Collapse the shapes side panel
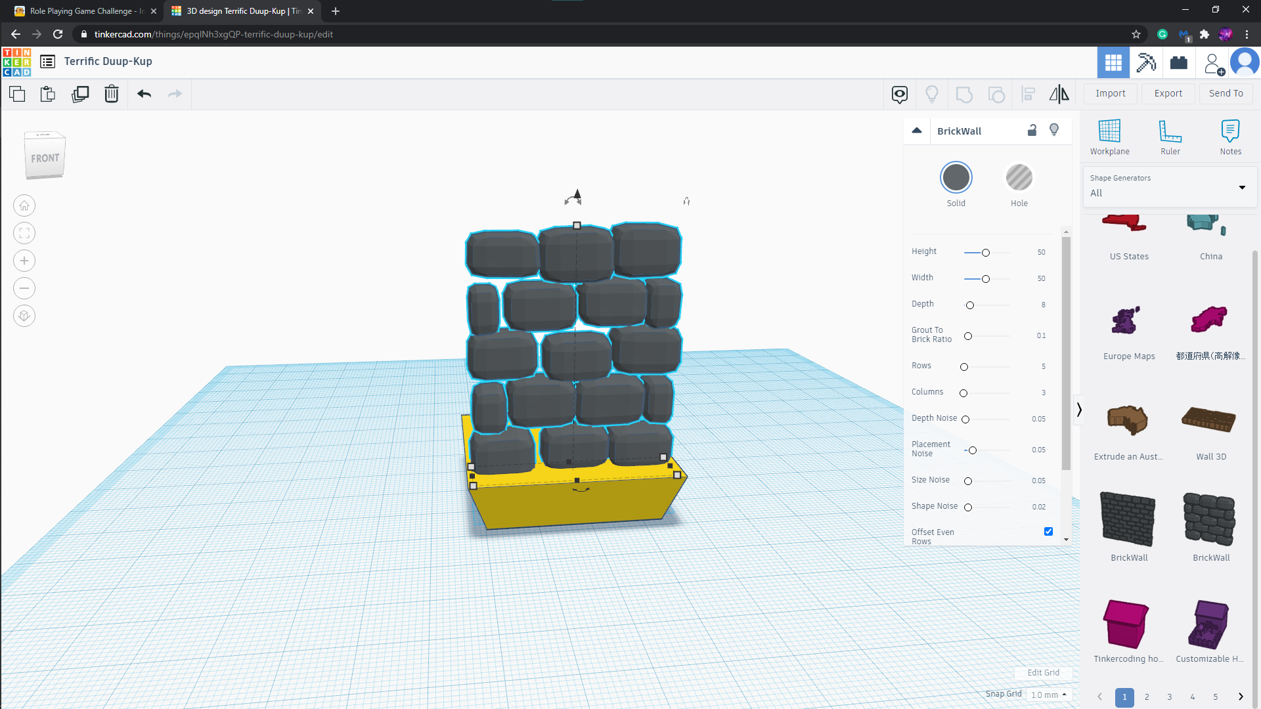 (x=1078, y=410)
